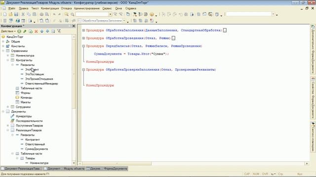Save with the floppy disk icon

(x=16, y=14)
